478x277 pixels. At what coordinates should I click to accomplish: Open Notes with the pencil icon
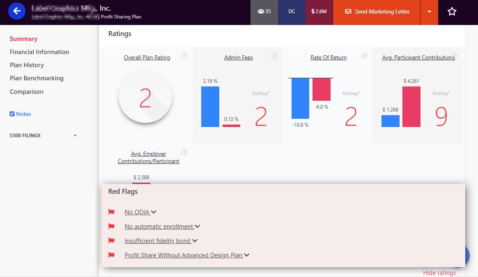[x=21, y=114]
